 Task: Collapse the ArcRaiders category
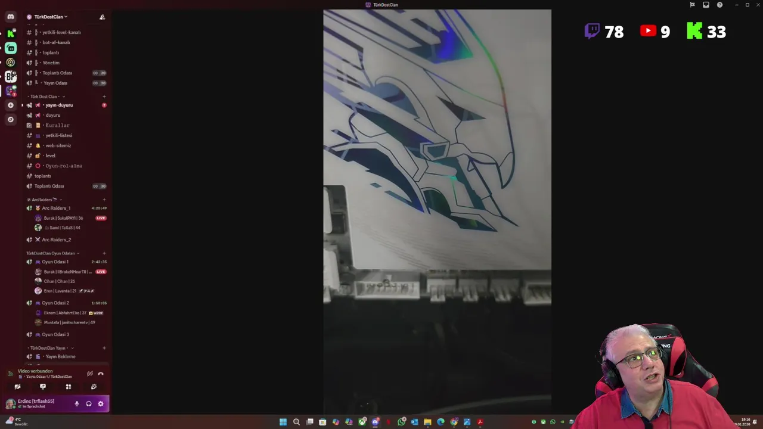pyautogui.click(x=45, y=200)
